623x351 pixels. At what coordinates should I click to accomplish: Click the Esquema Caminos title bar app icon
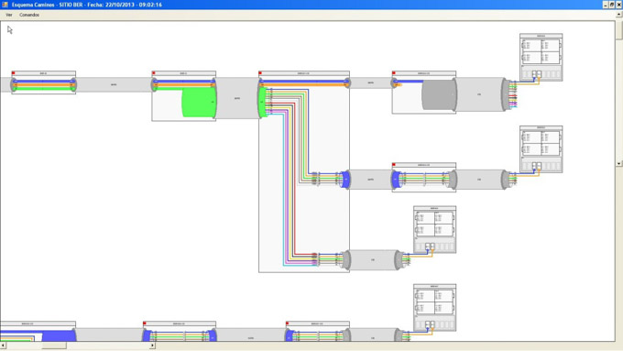pos(5,5)
